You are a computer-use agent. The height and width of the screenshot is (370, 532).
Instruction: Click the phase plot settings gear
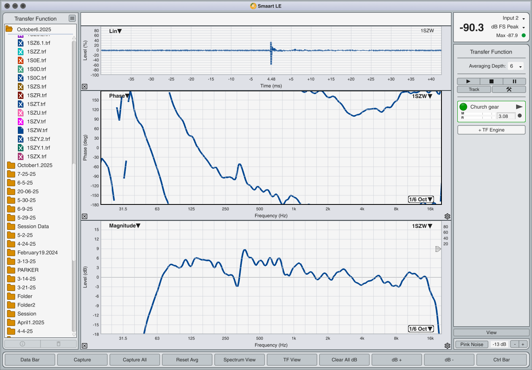(447, 216)
